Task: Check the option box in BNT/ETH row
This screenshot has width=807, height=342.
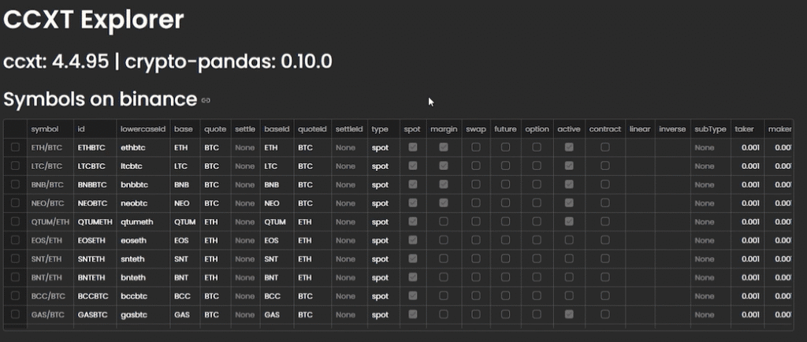Action: tap(537, 277)
